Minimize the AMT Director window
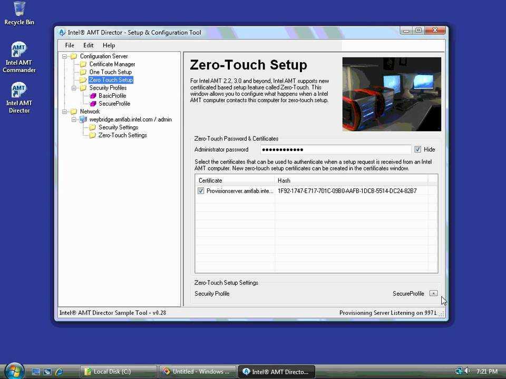 click(406, 31)
